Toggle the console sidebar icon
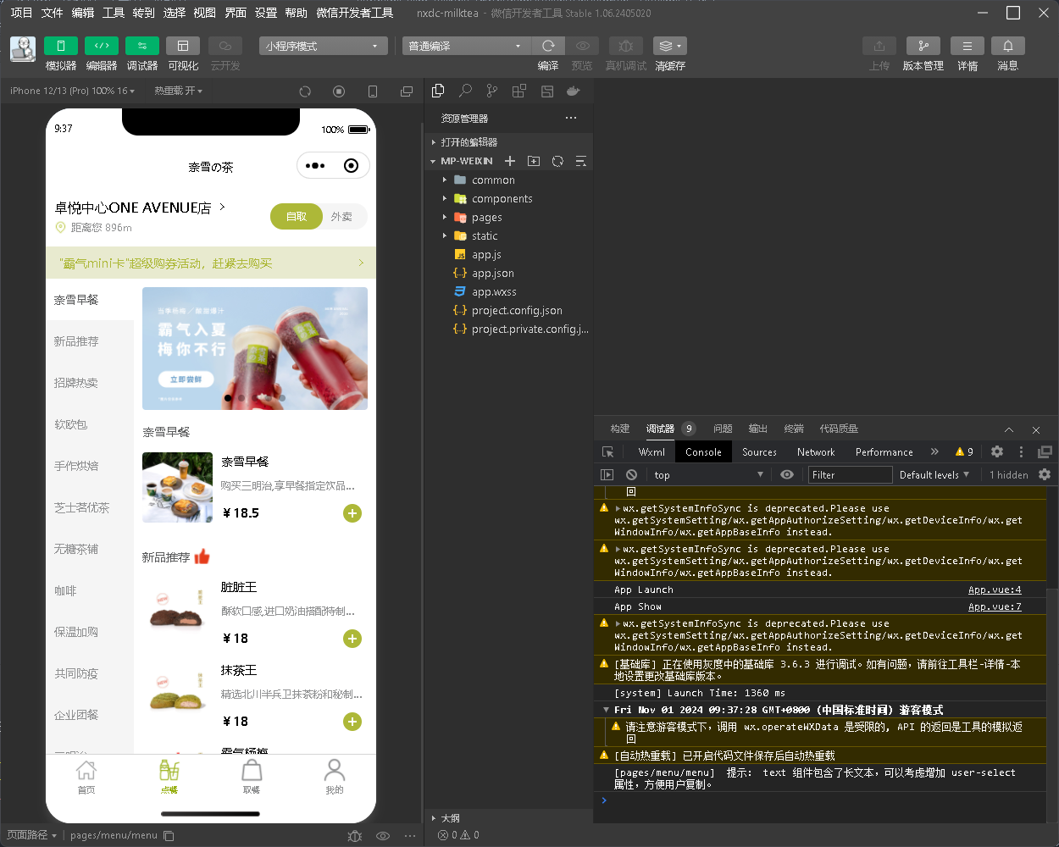Viewport: 1059px width, 847px height. 607,475
